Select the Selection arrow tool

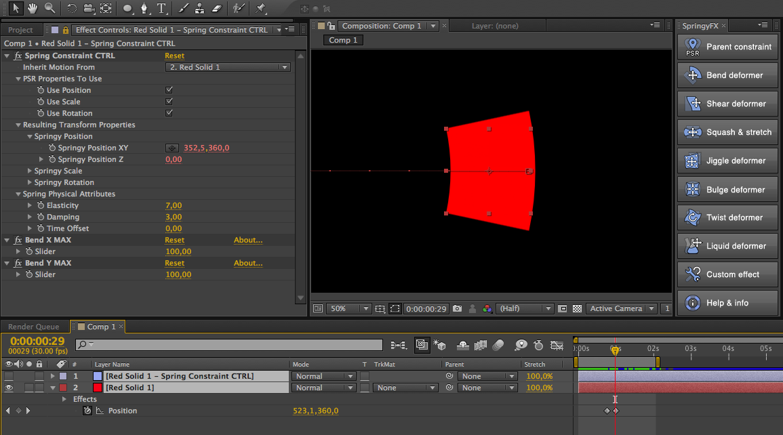16,8
